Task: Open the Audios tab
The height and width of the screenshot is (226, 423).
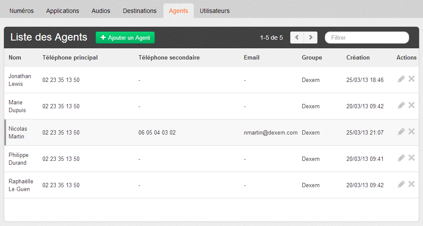Action: [101, 11]
